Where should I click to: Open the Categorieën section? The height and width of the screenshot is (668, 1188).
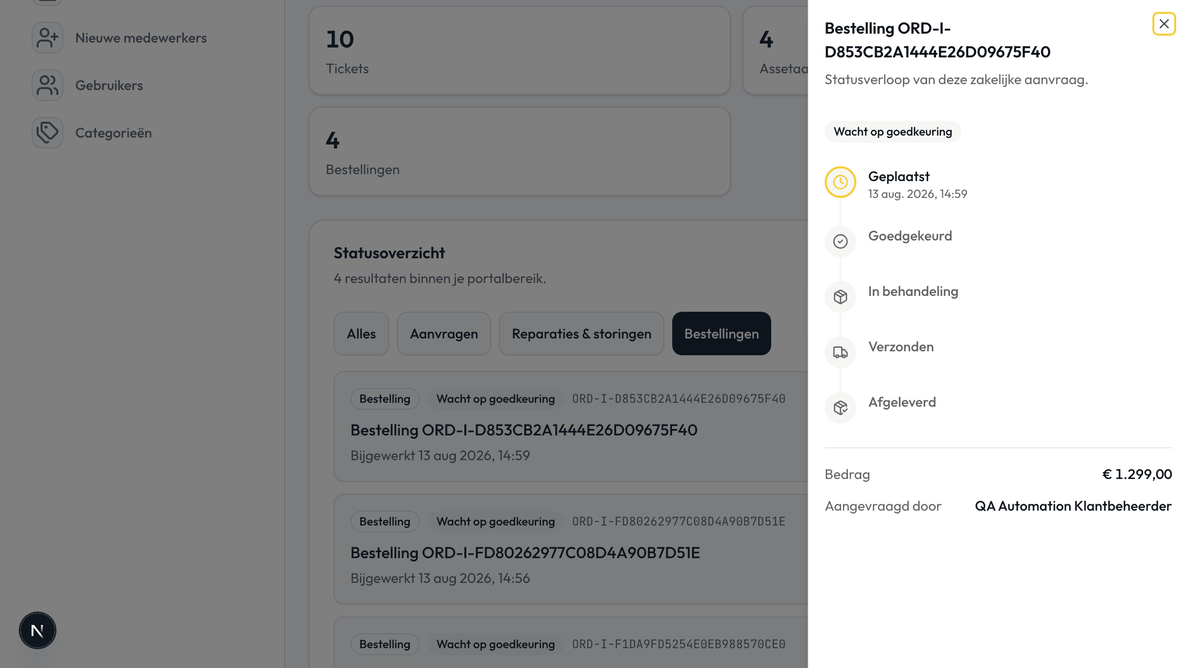[x=113, y=133]
